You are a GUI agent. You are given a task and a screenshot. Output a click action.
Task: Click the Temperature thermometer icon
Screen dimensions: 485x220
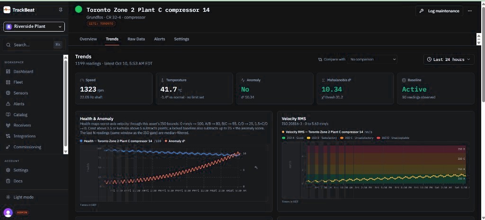(x=162, y=80)
